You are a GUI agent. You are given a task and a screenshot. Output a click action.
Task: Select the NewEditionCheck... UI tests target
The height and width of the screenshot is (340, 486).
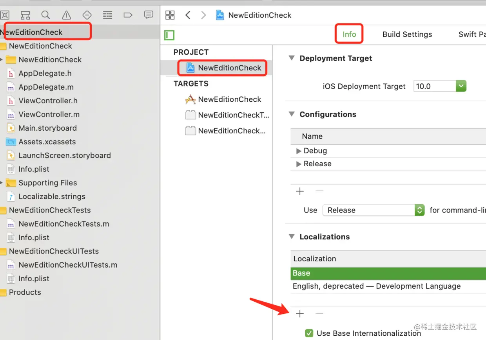[x=225, y=131]
